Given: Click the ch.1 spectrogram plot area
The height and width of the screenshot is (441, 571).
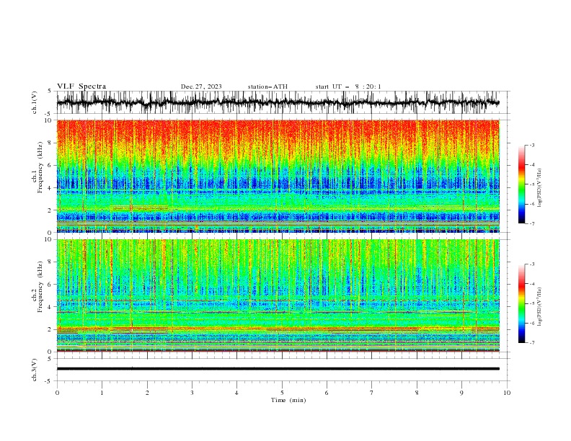Looking at the screenshot, I should pos(278,176).
